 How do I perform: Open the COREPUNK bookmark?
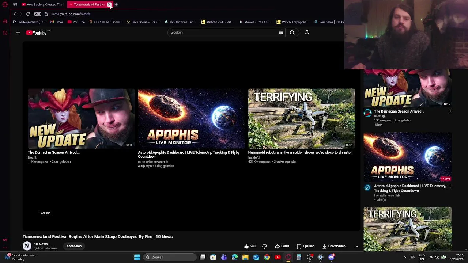106,22
